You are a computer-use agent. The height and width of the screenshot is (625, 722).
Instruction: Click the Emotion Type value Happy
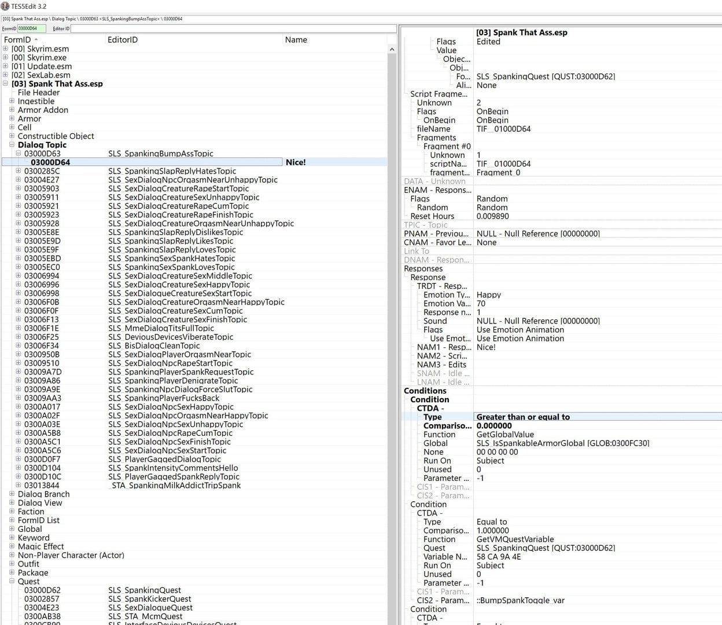point(489,295)
